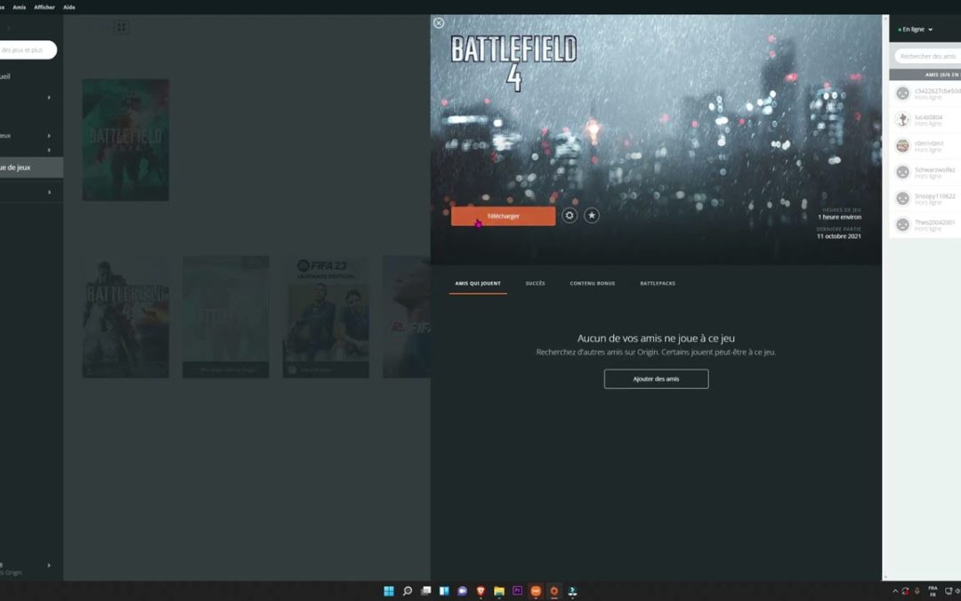Open Widgets from the taskbar

click(x=444, y=591)
